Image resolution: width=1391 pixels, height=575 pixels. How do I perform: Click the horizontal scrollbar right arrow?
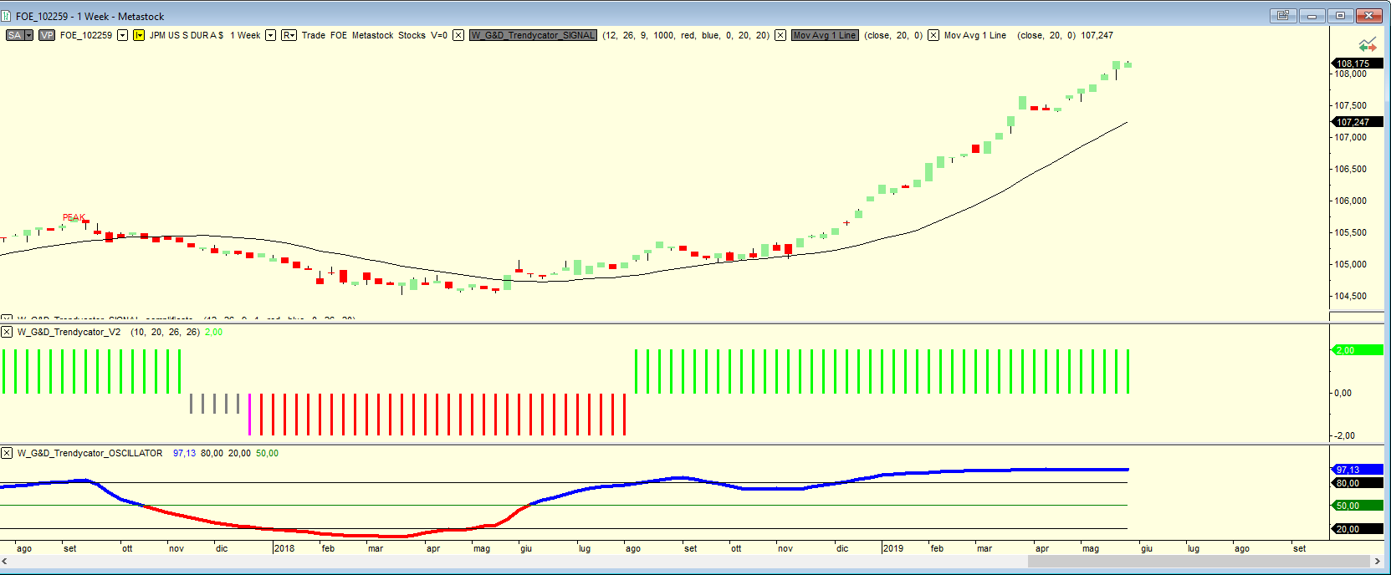(x=1377, y=562)
